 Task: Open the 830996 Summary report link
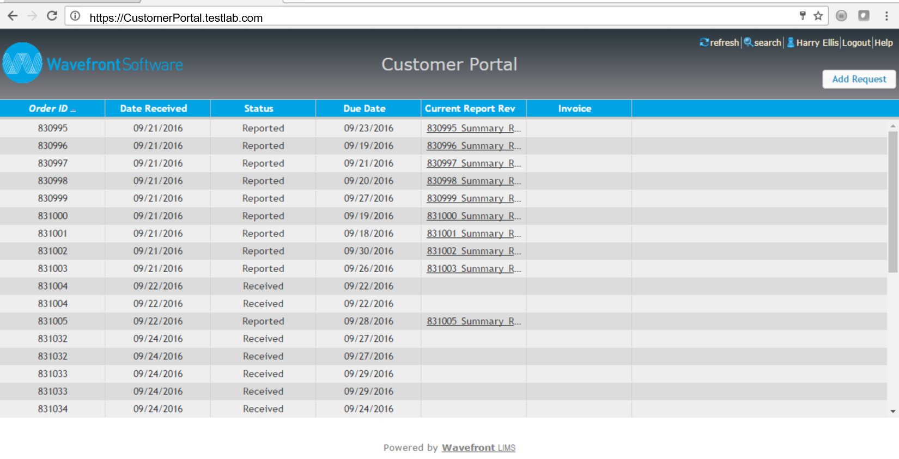pos(473,145)
